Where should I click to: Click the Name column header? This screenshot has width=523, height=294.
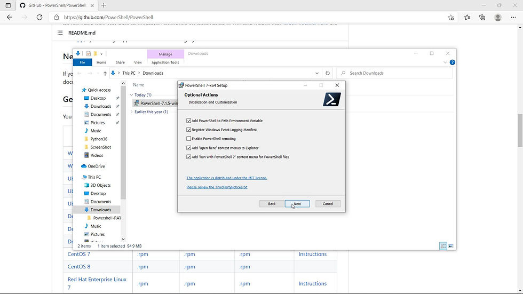pyautogui.click(x=139, y=85)
